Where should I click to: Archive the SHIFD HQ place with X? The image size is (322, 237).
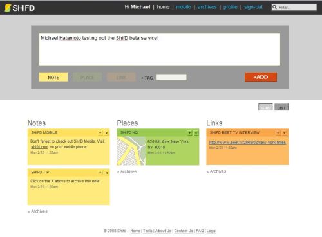tap(196, 133)
